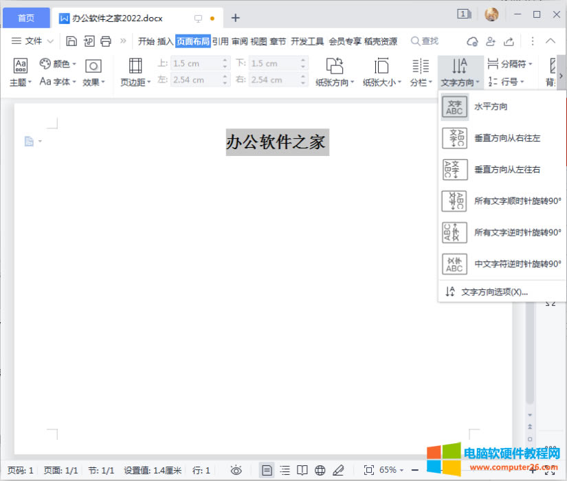Open the 65% zoom level dropdown
The height and width of the screenshot is (481, 567).
point(391,470)
